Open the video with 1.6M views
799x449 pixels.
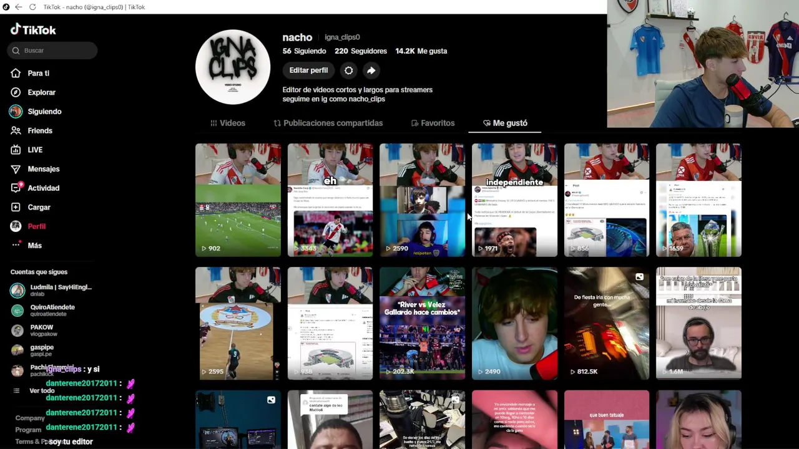699,324
